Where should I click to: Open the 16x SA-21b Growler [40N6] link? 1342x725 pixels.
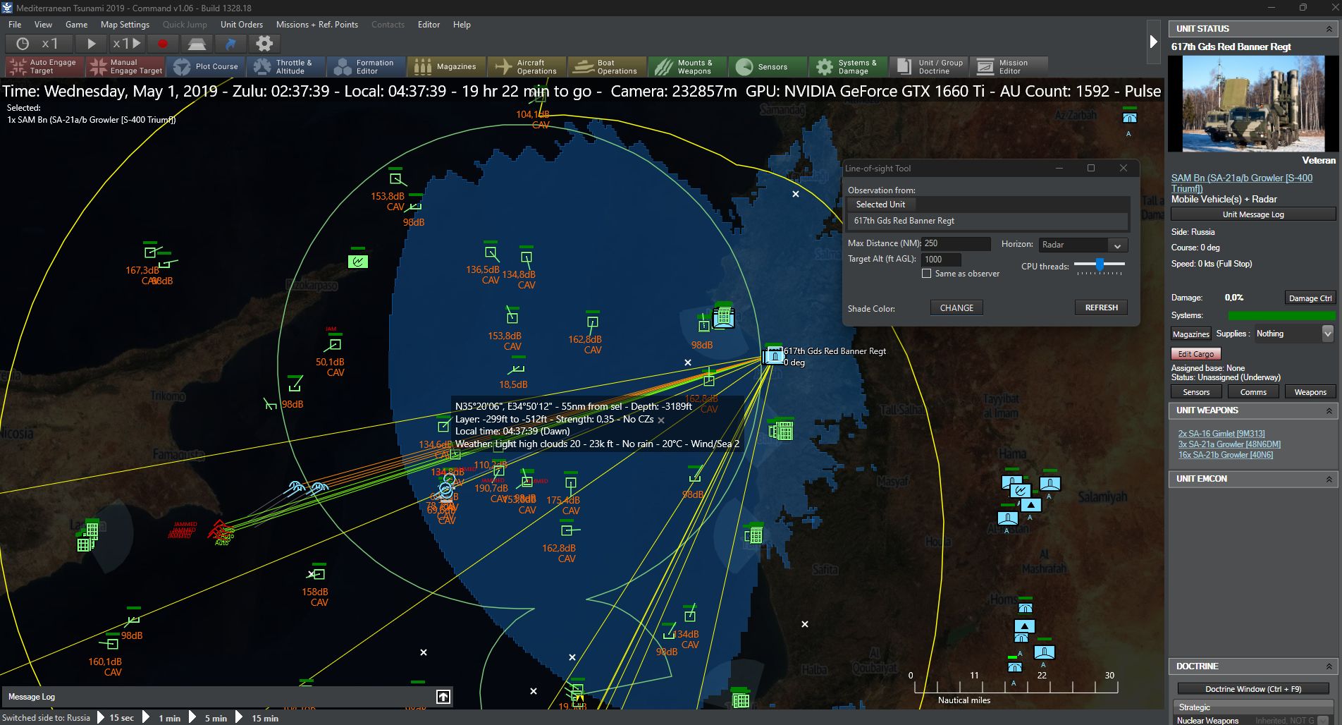pos(1226,455)
